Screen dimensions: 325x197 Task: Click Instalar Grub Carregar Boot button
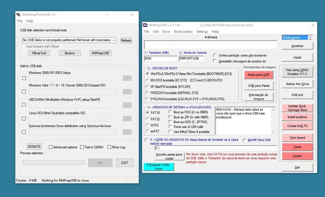tap(297, 108)
